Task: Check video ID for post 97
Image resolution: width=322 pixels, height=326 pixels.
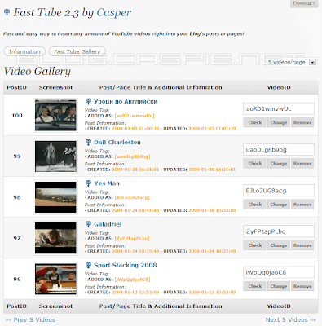Action: [255, 245]
